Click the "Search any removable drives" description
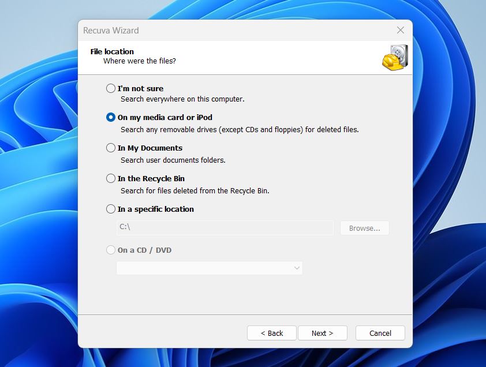 click(x=240, y=129)
